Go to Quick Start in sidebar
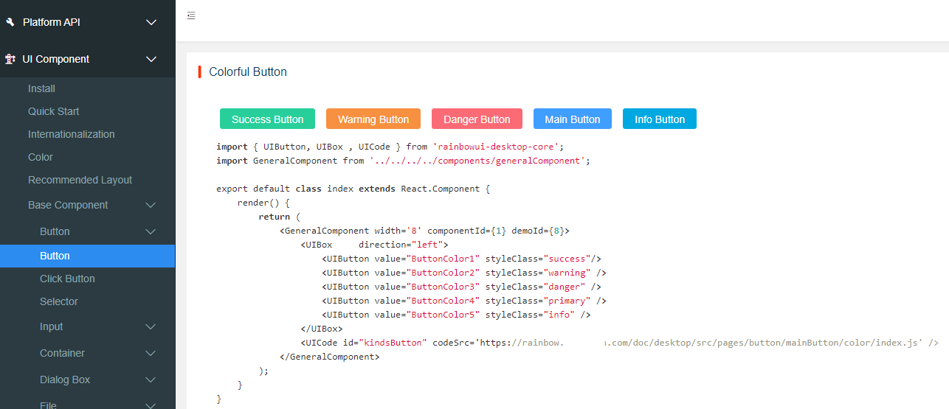The image size is (949, 409). [x=53, y=111]
